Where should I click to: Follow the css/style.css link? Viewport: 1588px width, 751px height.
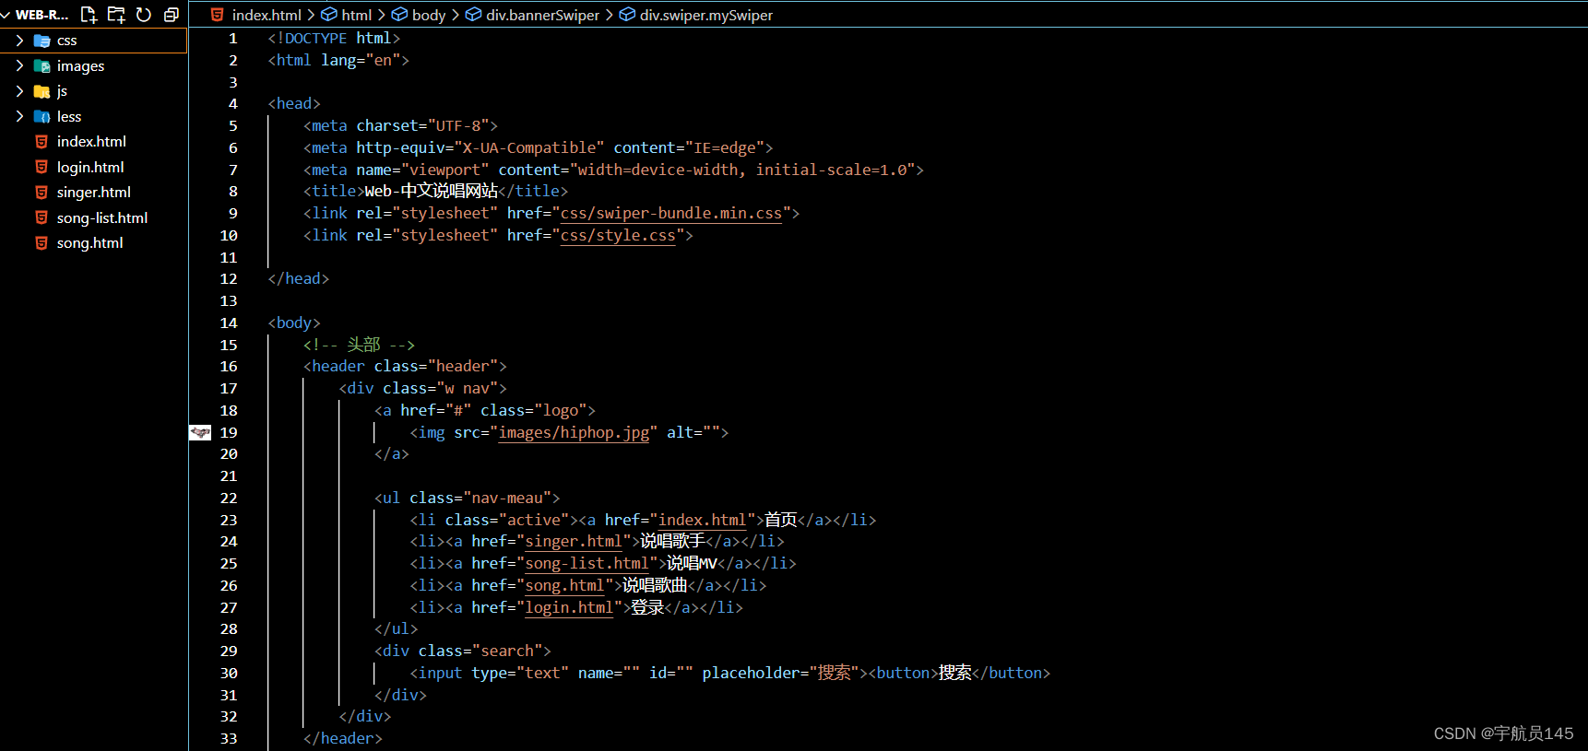pyautogui.click(x=618, y=236)
